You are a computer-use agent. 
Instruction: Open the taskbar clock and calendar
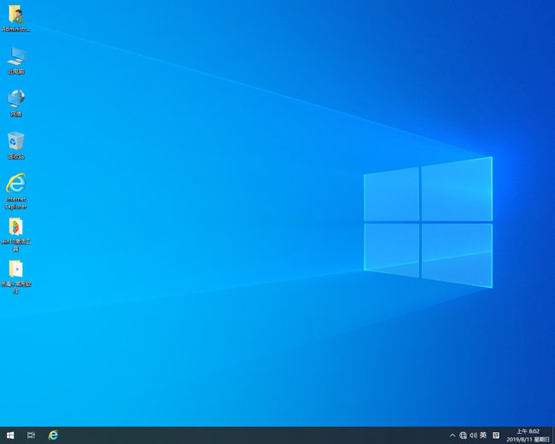tap(528, 431)
